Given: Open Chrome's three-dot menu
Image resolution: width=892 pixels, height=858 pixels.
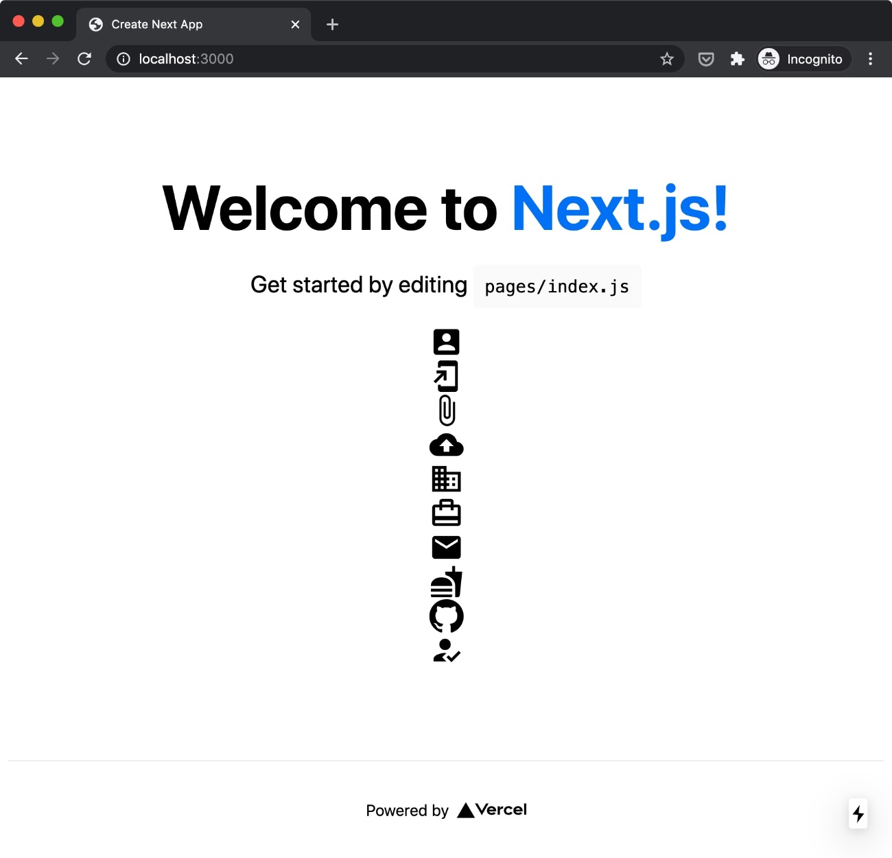Looking at the screenshot, I should 870,59.
